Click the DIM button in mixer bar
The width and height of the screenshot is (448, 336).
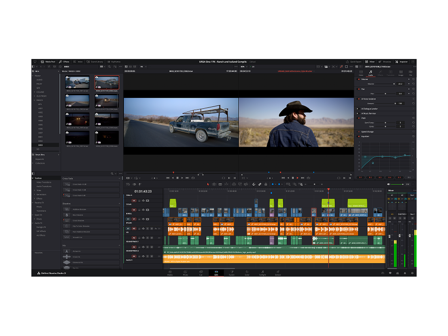coord(407,184)
